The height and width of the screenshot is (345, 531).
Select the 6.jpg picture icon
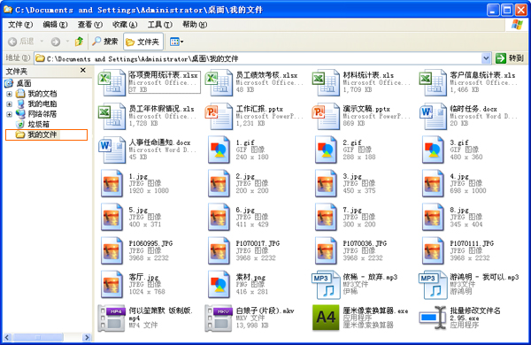[219, 217]
